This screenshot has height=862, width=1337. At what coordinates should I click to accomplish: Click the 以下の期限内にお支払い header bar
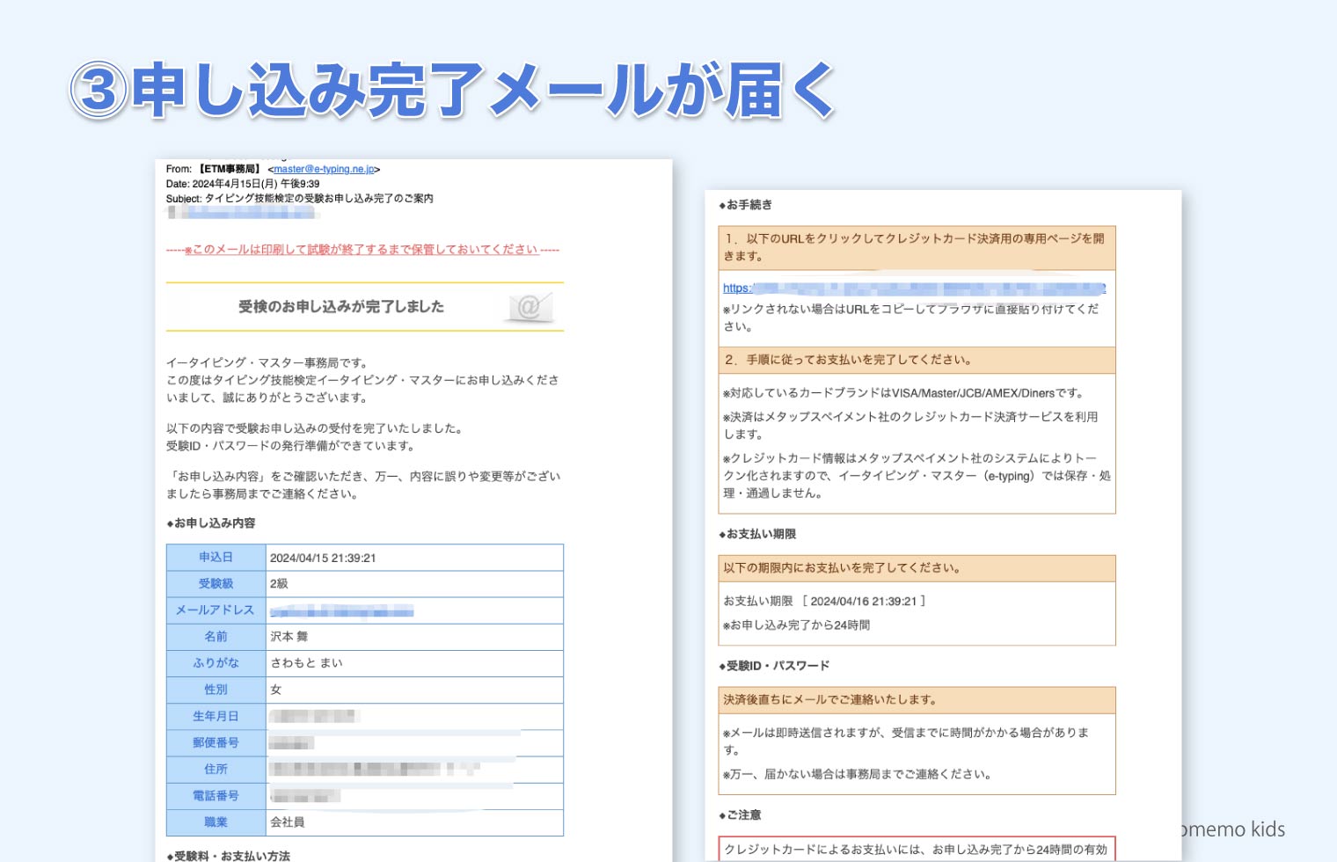pos(917,568)
